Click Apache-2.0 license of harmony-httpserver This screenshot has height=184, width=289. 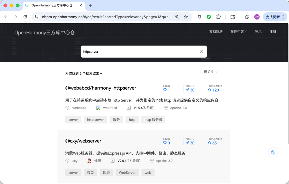tap(178, 108)
